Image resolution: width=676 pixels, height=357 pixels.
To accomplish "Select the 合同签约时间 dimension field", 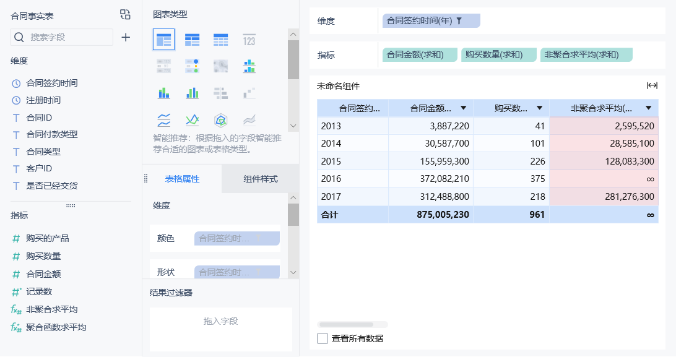I will 52,83.
